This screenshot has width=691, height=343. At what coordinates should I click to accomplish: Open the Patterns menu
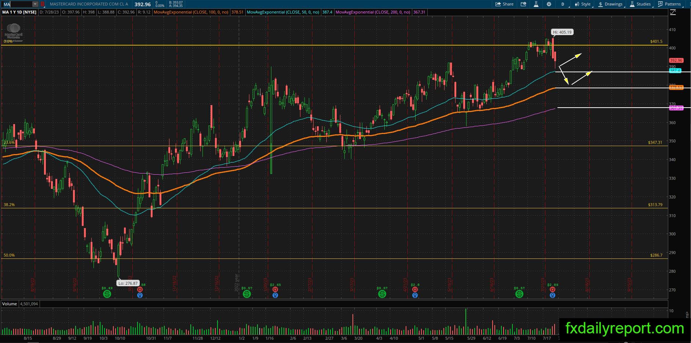click(x=670, y=4)
